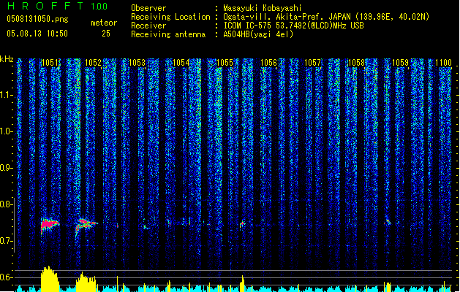Click the red meteor echo at 1052

86,225
